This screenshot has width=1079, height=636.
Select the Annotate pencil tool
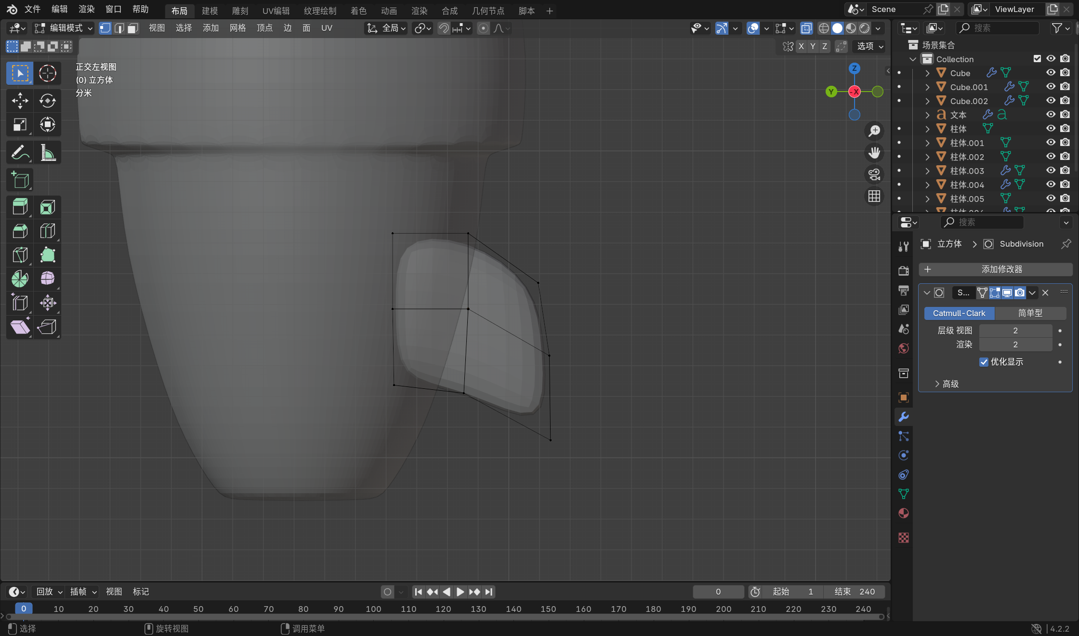coord(20,153)
